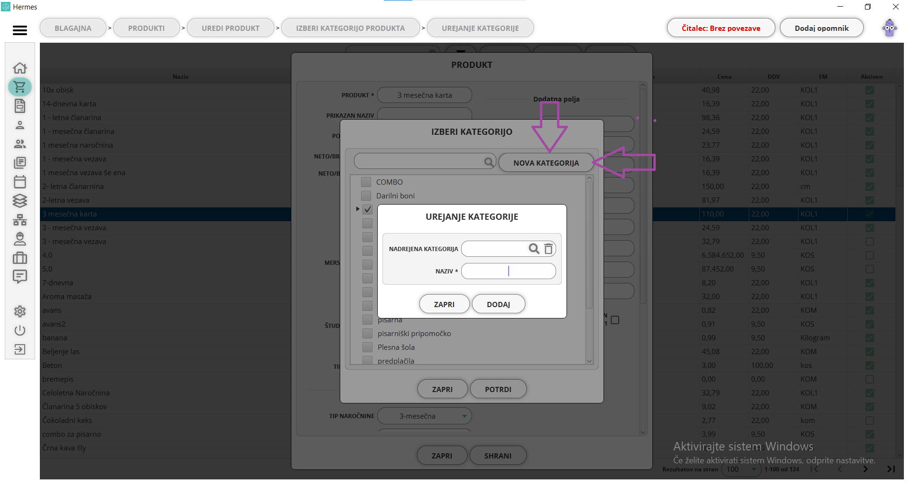Toggle pisarniški pripomočko category checkbox
911x487 pixels.
click(x=367, y=333)
